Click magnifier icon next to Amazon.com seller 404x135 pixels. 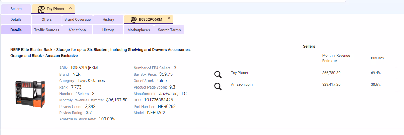tap(218, 86)
